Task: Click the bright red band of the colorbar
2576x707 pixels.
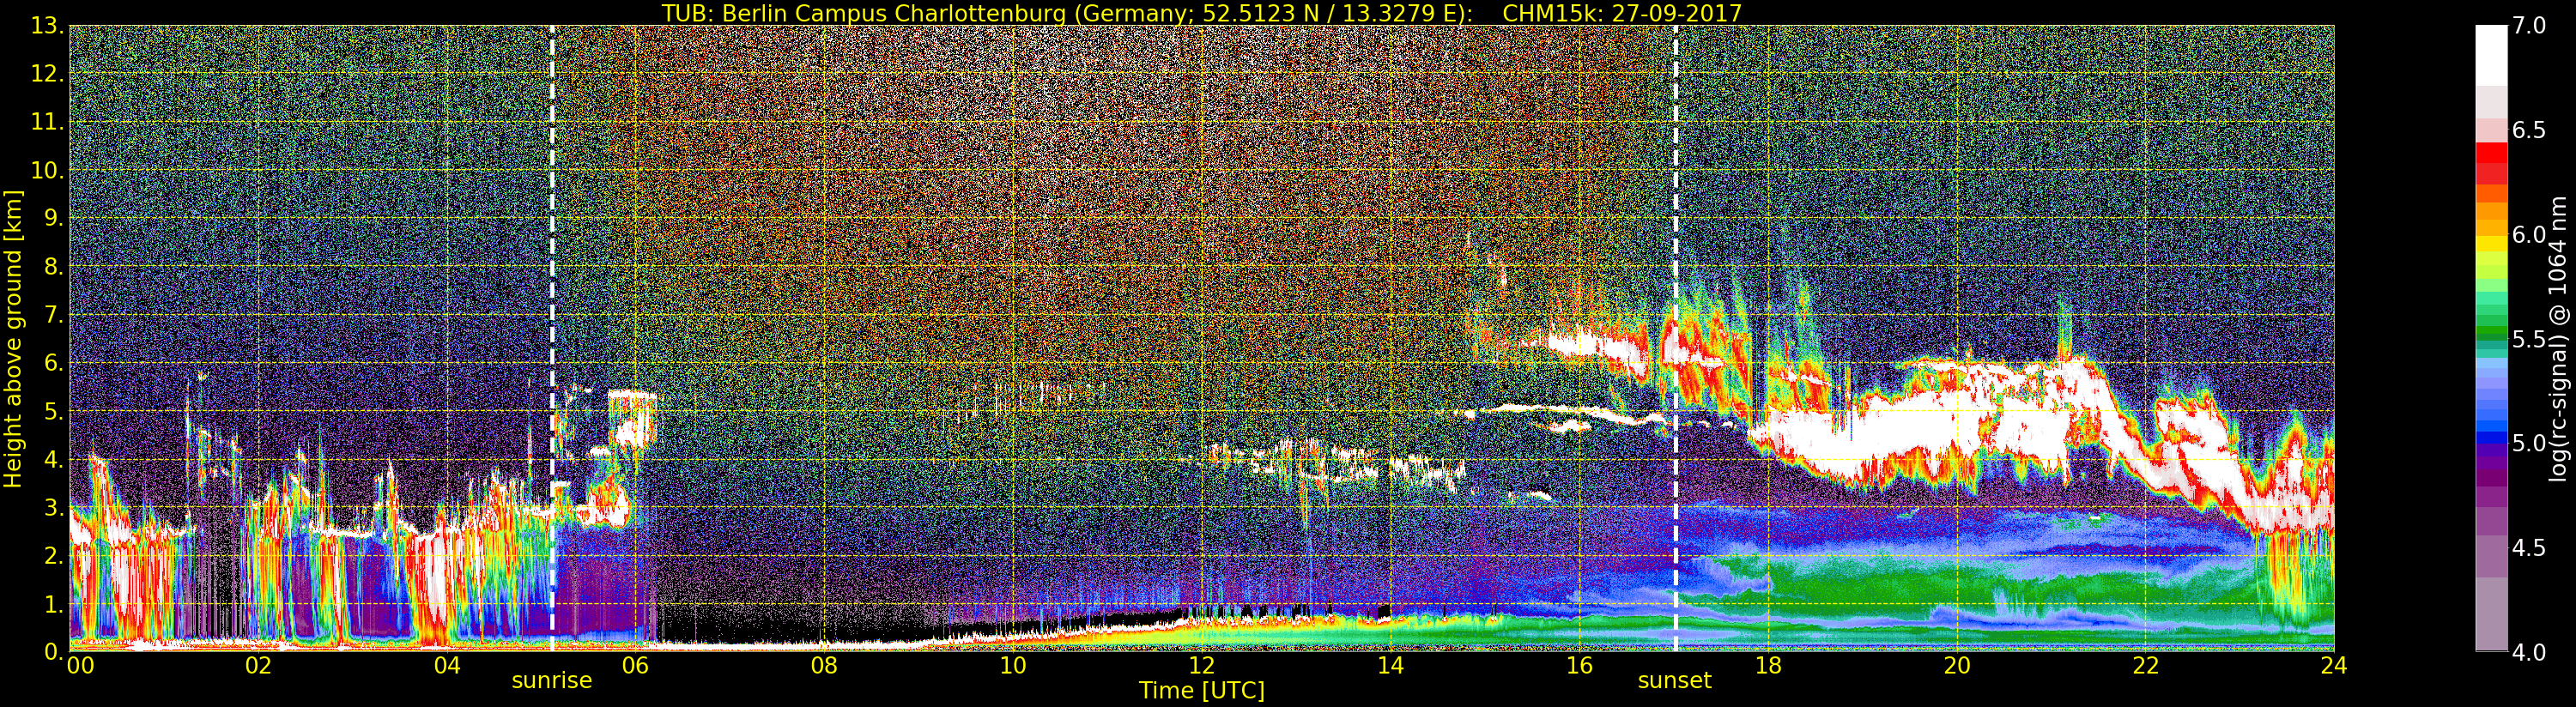Action: tap(2491, 153)
